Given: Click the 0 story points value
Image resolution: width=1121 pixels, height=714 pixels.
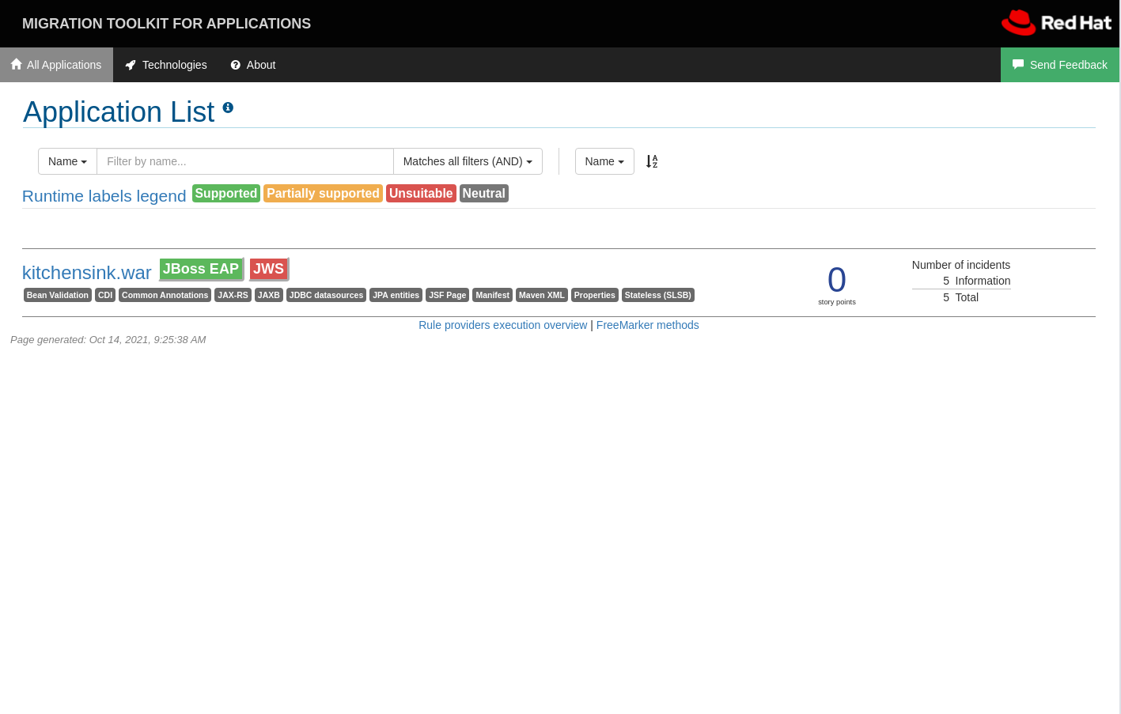Looking at the screenshot, I should click(837, 280).
